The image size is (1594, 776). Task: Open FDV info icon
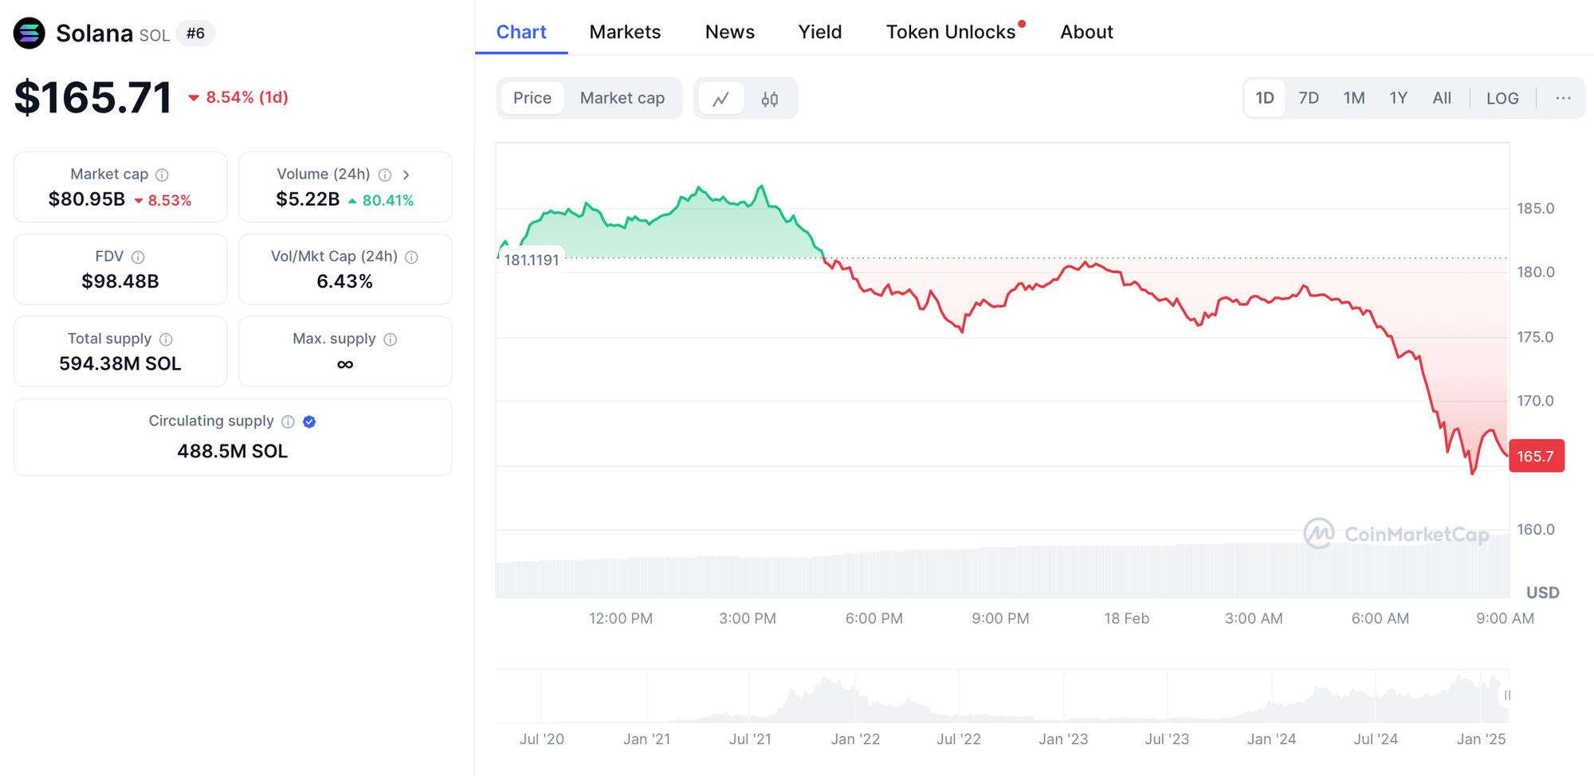click(138, 257)
